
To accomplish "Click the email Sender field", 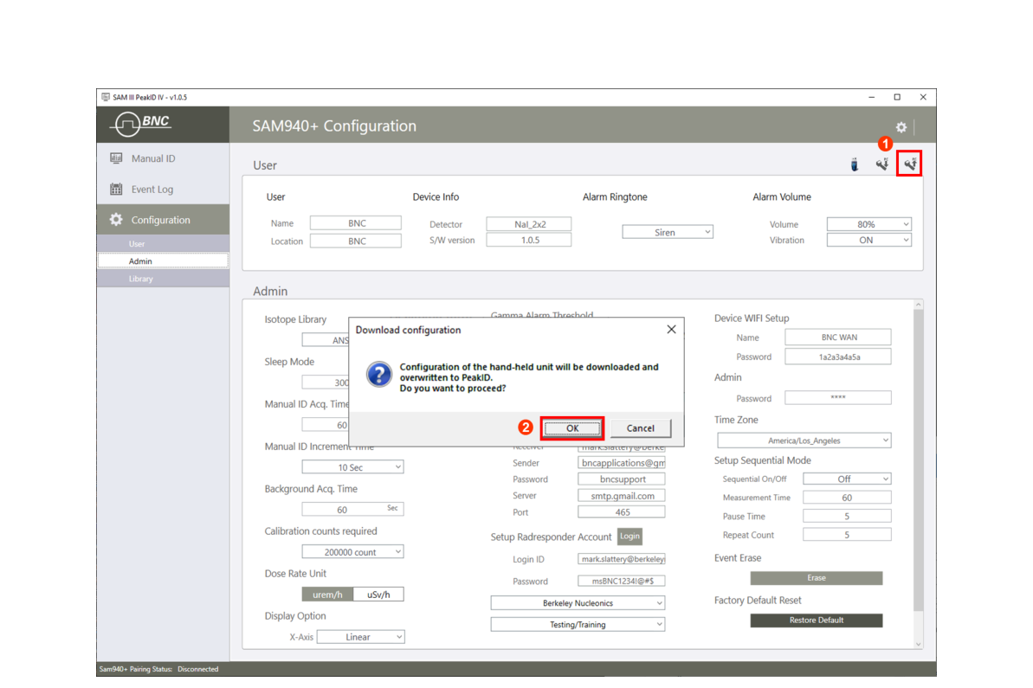I will pos(621,463).
